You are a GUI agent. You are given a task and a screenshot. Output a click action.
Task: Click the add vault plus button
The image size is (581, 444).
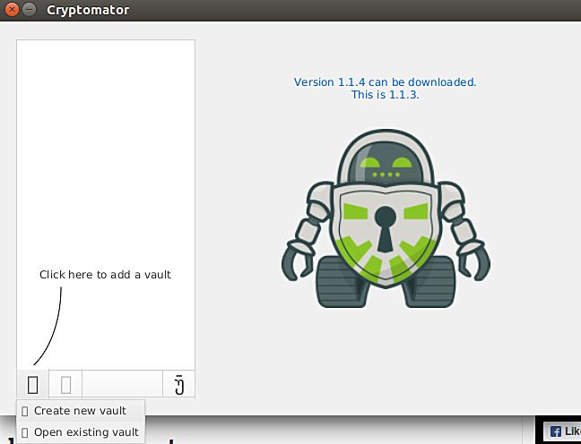point(32,384)
